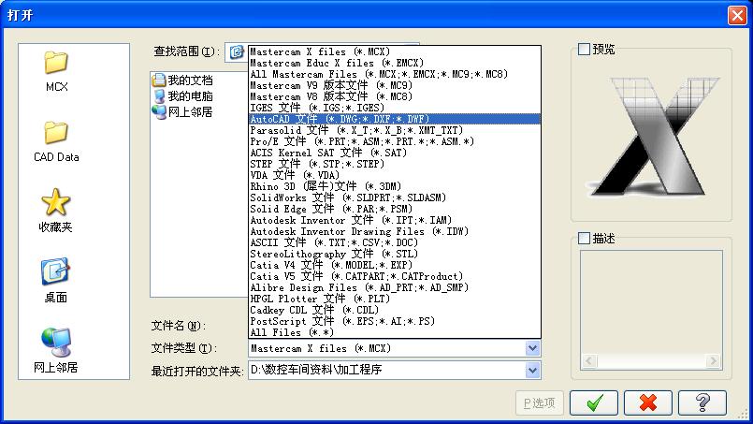Screen dimensions: 753x424
Task: Choose Mastercam X files (*.MCX) option
Action: 395,51
